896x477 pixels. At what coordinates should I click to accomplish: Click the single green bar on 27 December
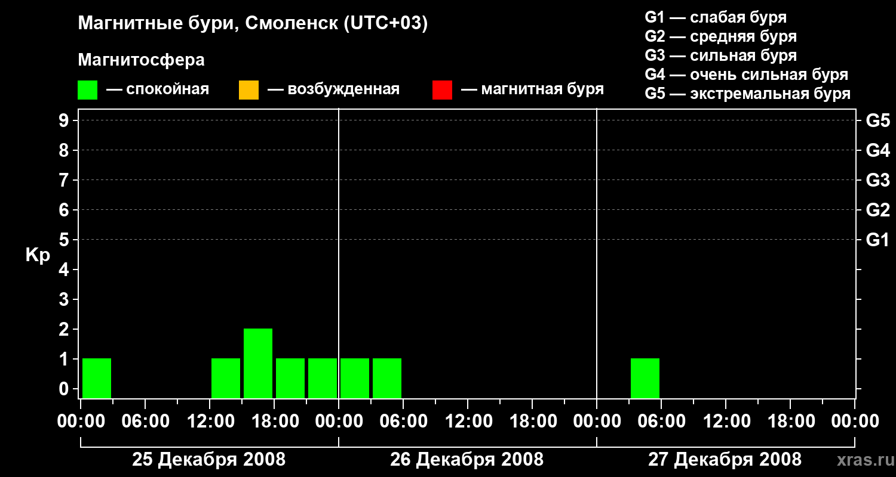click(x=645, y=378)
